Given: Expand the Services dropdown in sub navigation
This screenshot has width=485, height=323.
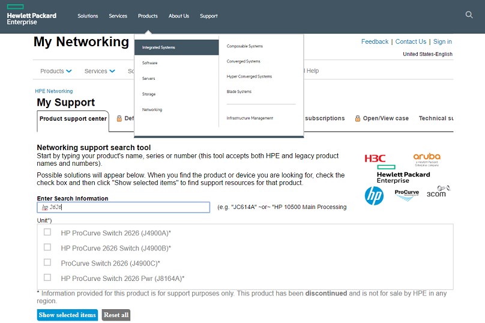Looking at the screenshot, I should click(100, 71).
